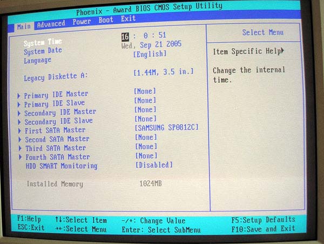Viewport: 324px width, 244px height.
Task: Open the Advanced menu tab
Action: [51, 24]
